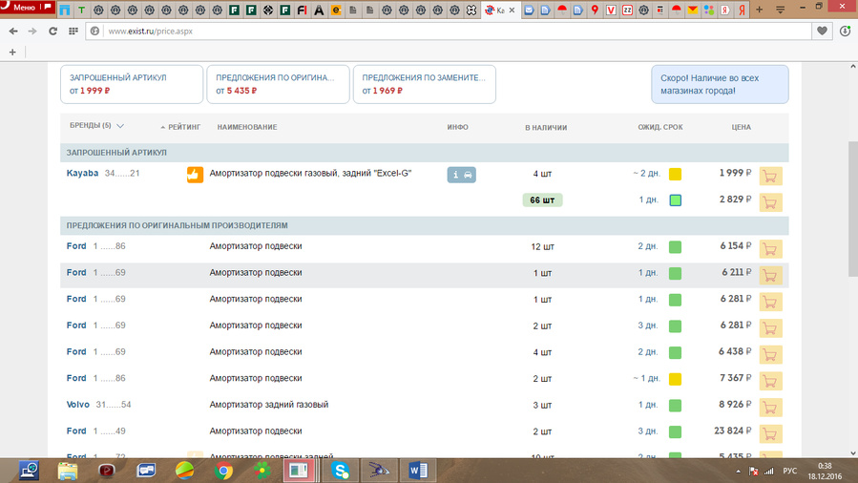
Task: Click Предложения по оригинальным производителям section header
Action: pos(425,225)
